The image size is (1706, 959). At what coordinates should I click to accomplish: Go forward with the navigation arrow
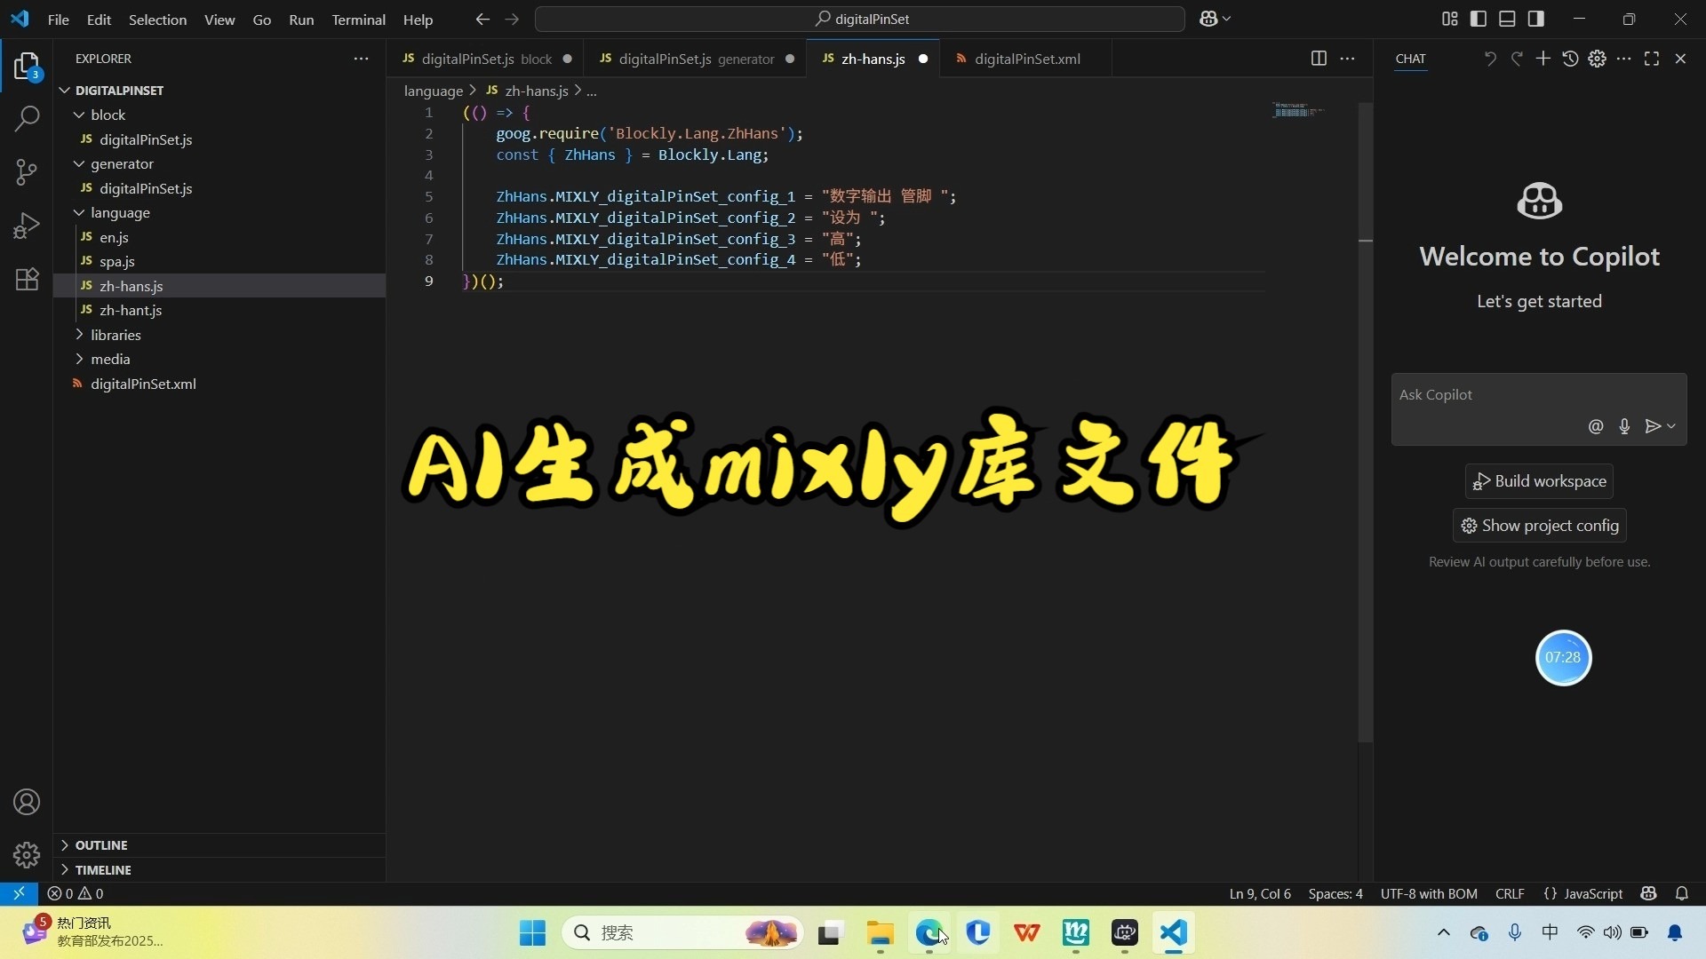coord(512,19)
